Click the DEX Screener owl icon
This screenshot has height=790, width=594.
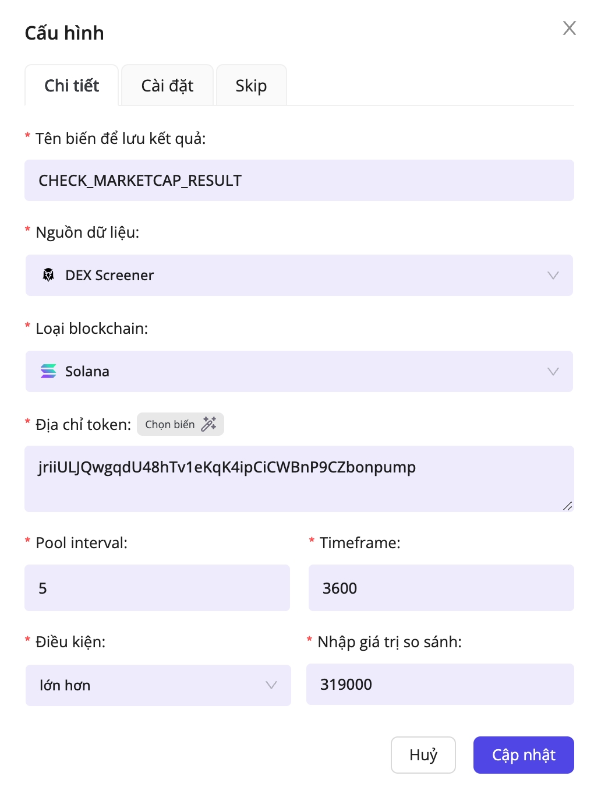click(x=49, y=275)
